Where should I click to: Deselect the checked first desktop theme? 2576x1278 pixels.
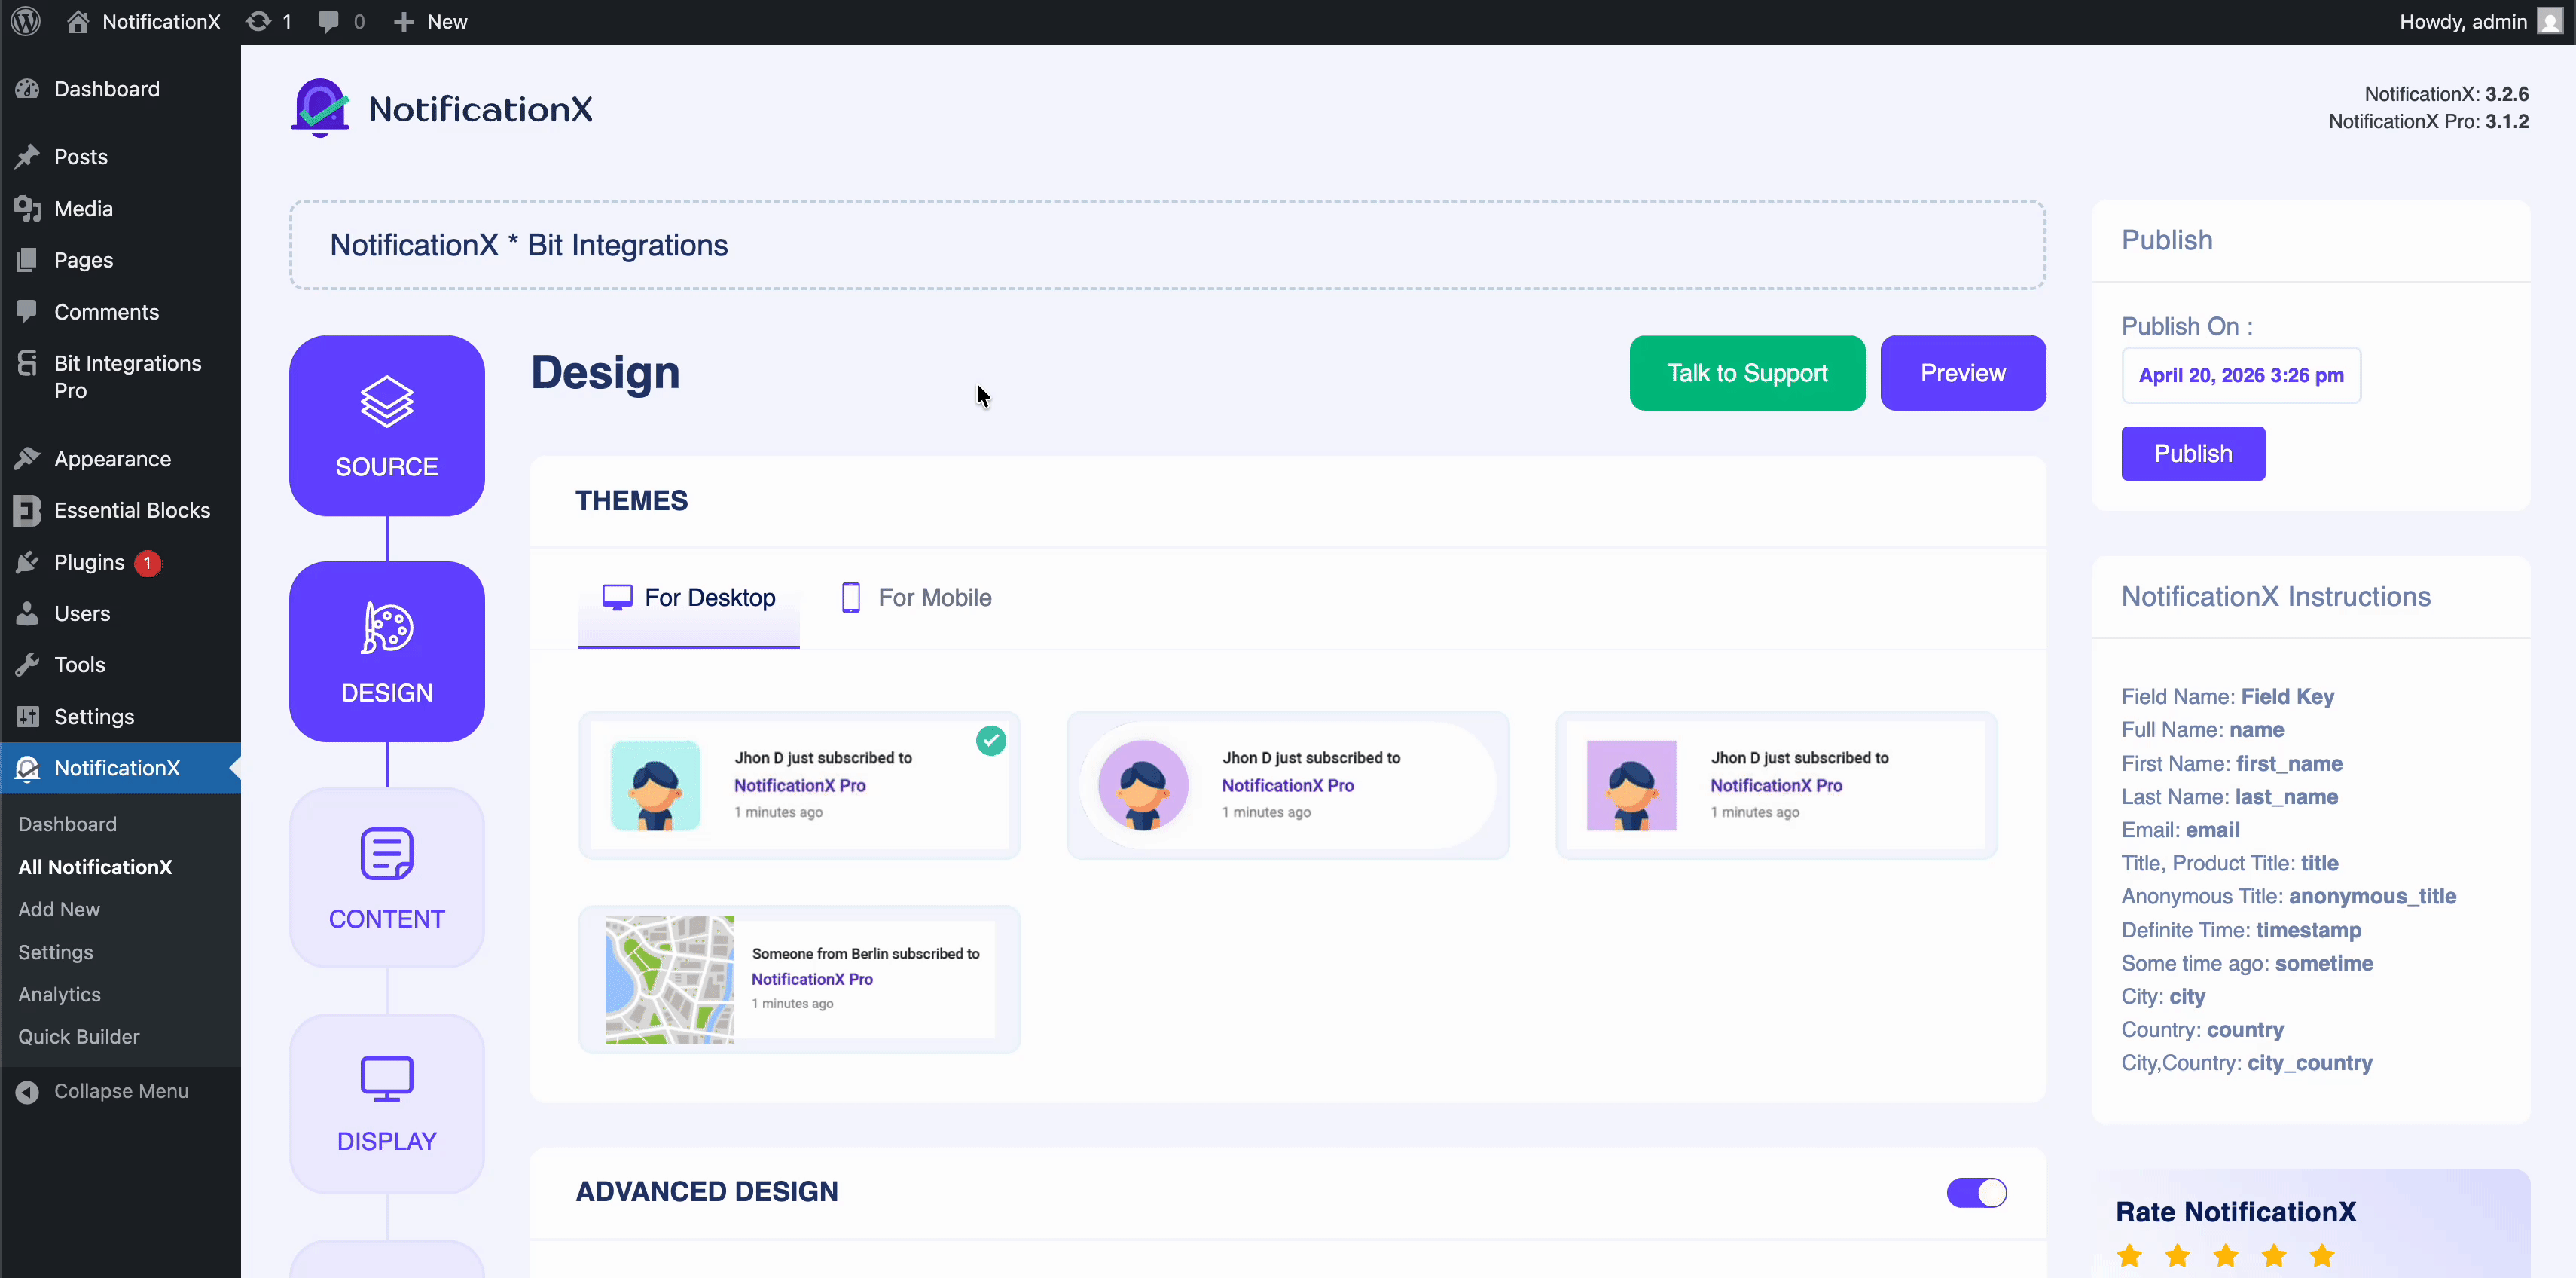pyautogui.click(x=990, y=739)
